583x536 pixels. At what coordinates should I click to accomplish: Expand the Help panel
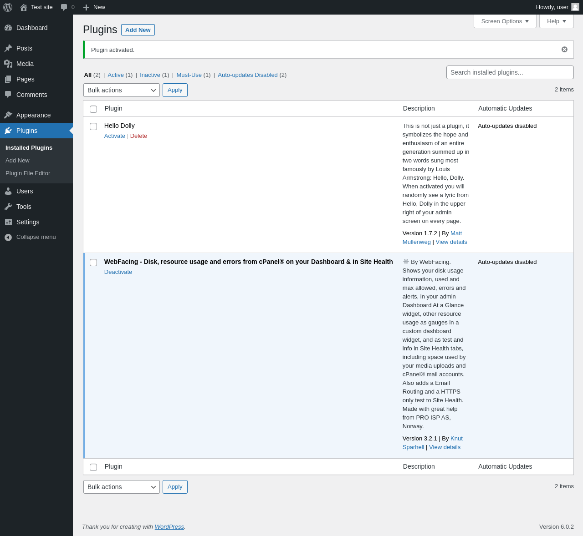coord(557,21)
